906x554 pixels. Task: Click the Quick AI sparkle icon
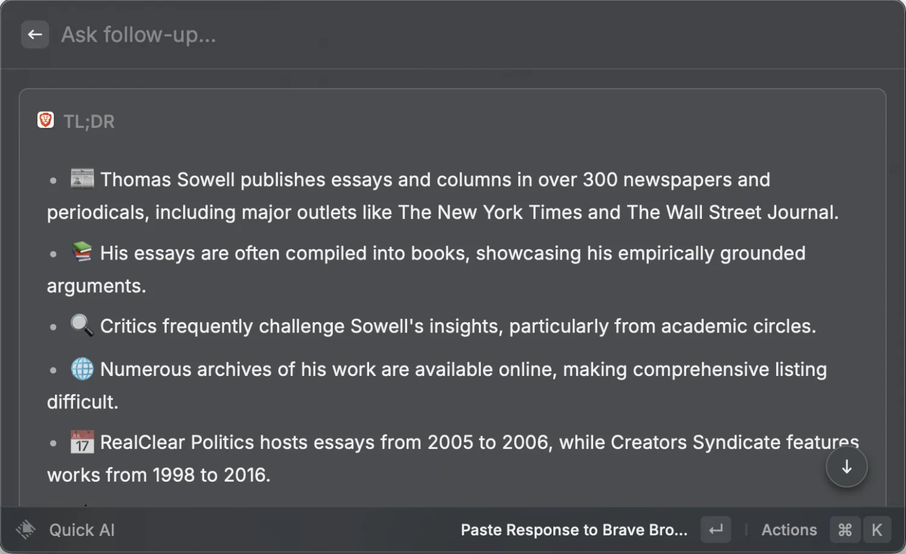pyautogui.click(x=26, y=530)
